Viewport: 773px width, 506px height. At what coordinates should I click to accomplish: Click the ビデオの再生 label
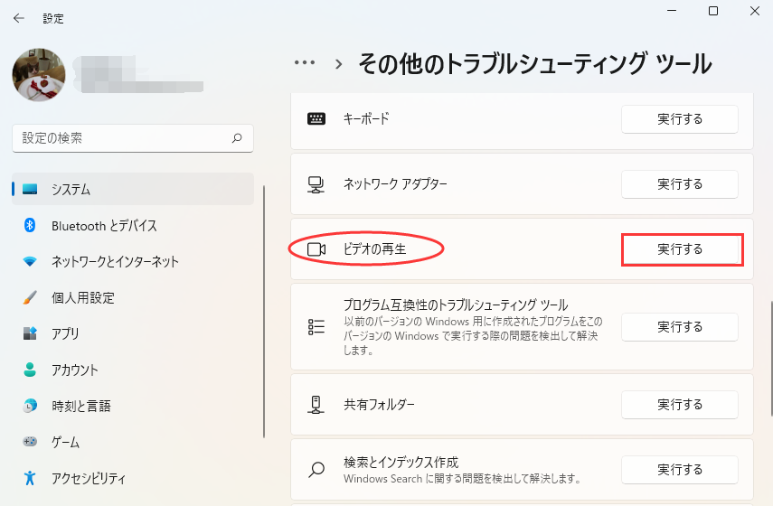click(x=374, y=249)
